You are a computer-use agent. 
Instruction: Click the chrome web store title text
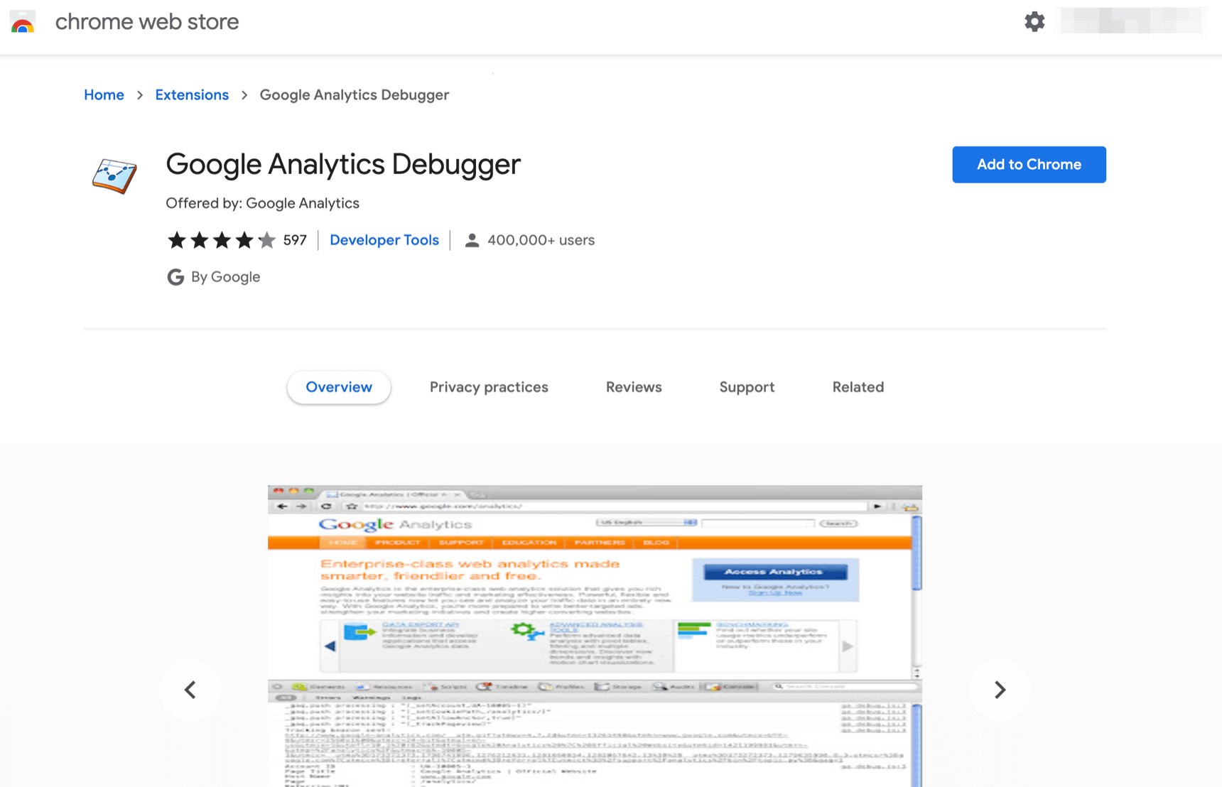point(147,22)
